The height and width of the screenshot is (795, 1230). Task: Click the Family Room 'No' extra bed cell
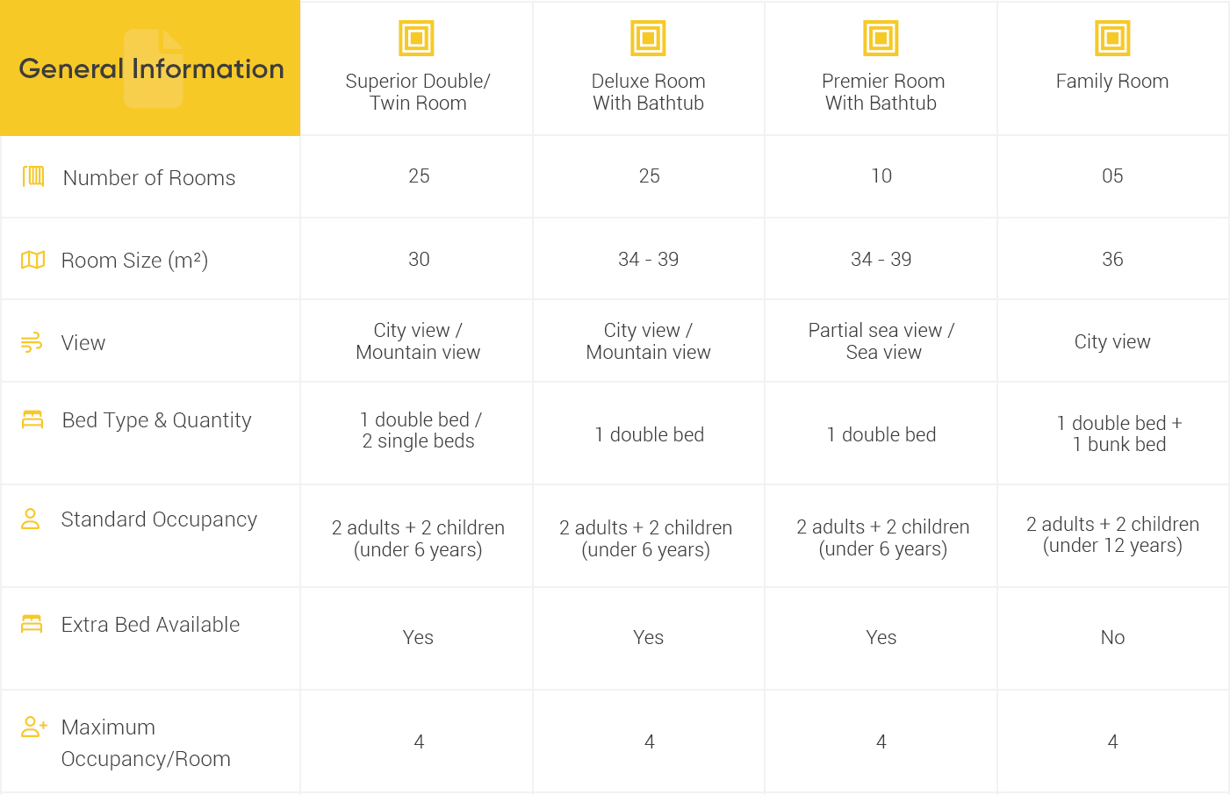coord(1112,638)
